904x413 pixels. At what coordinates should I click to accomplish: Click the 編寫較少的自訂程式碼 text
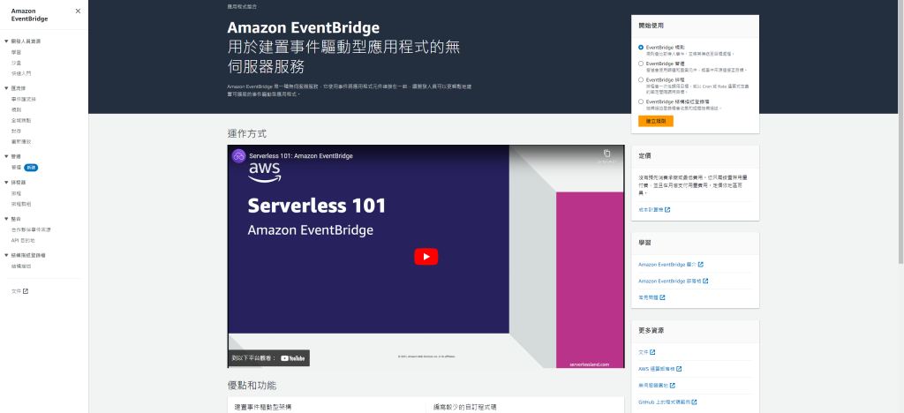pyautogui.click(x=464, y=407)
